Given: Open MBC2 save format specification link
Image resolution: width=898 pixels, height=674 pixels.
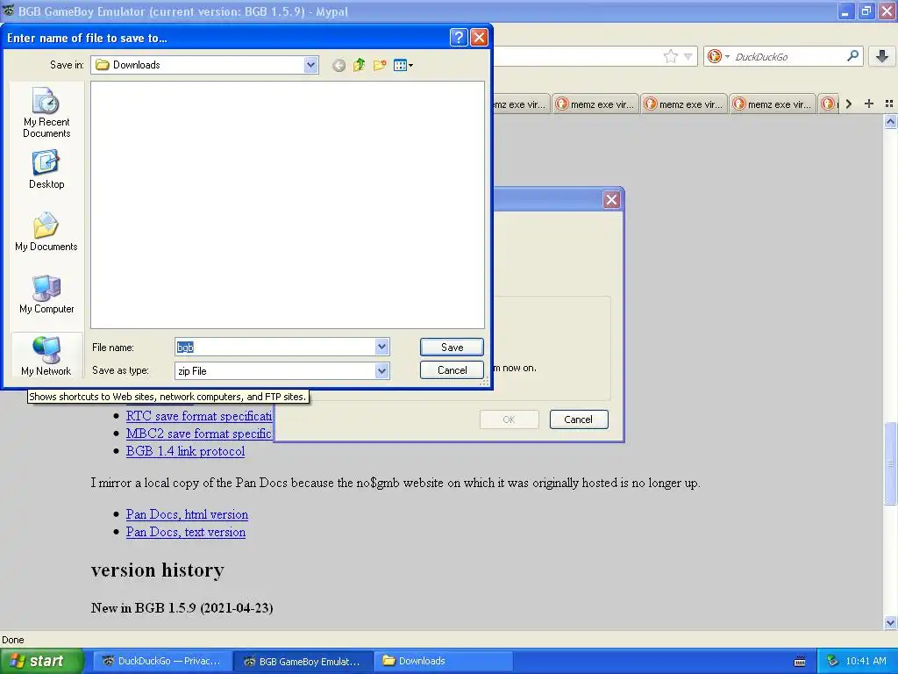Looking at the screenshot, I should tap(199, 434).
